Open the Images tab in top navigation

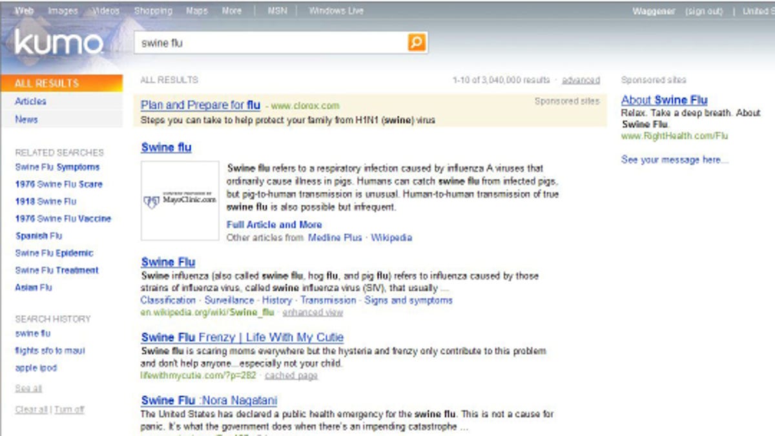tap(63, 11)
